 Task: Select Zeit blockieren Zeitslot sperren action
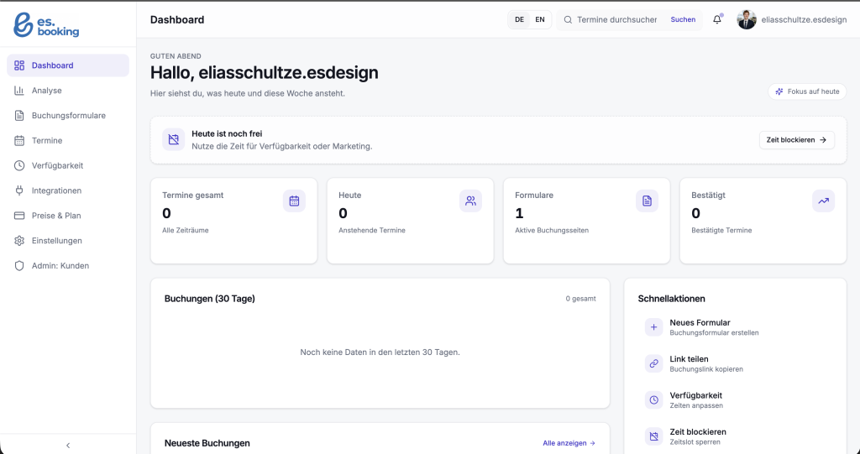pyautogui.click(x=735, y=436)
